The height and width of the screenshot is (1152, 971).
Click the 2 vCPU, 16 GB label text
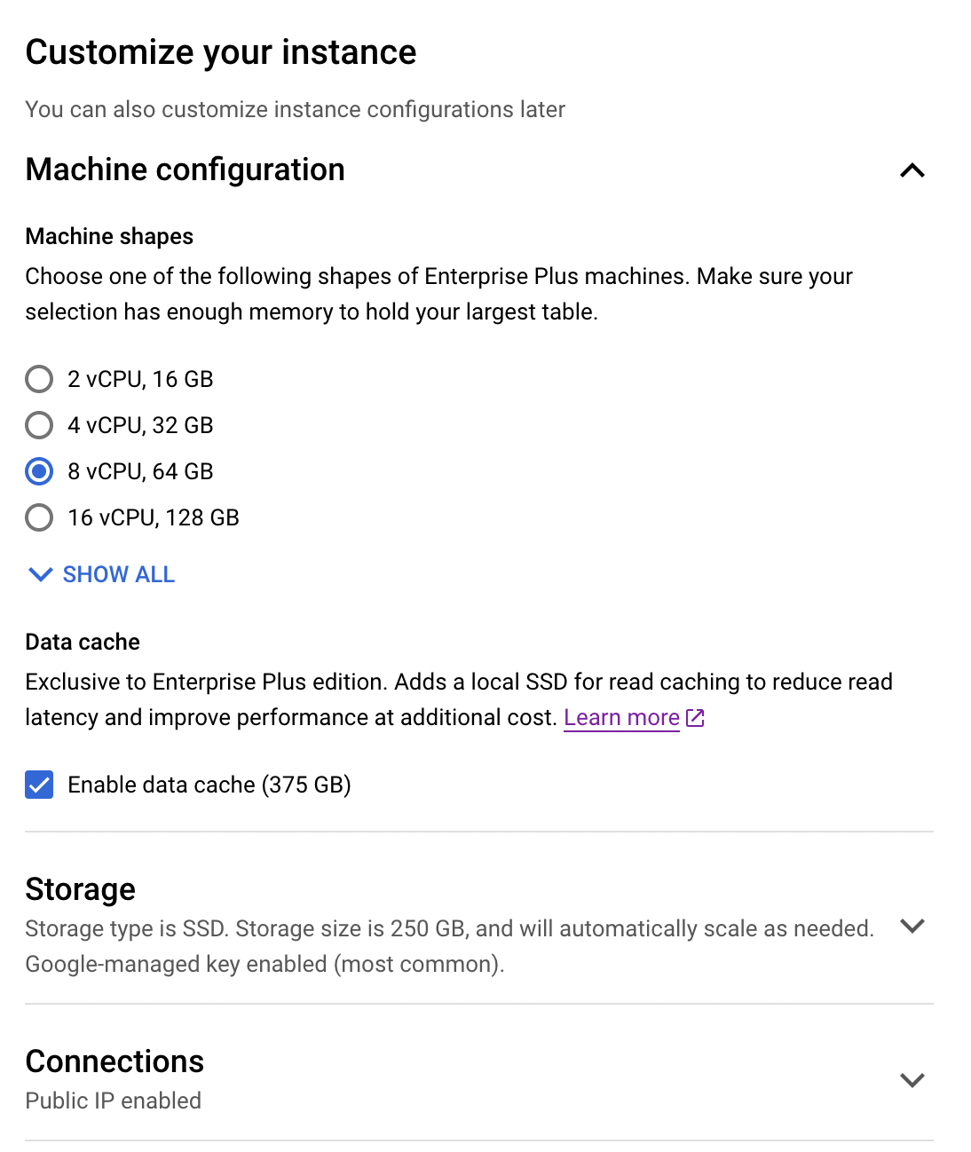click(140, 379)
